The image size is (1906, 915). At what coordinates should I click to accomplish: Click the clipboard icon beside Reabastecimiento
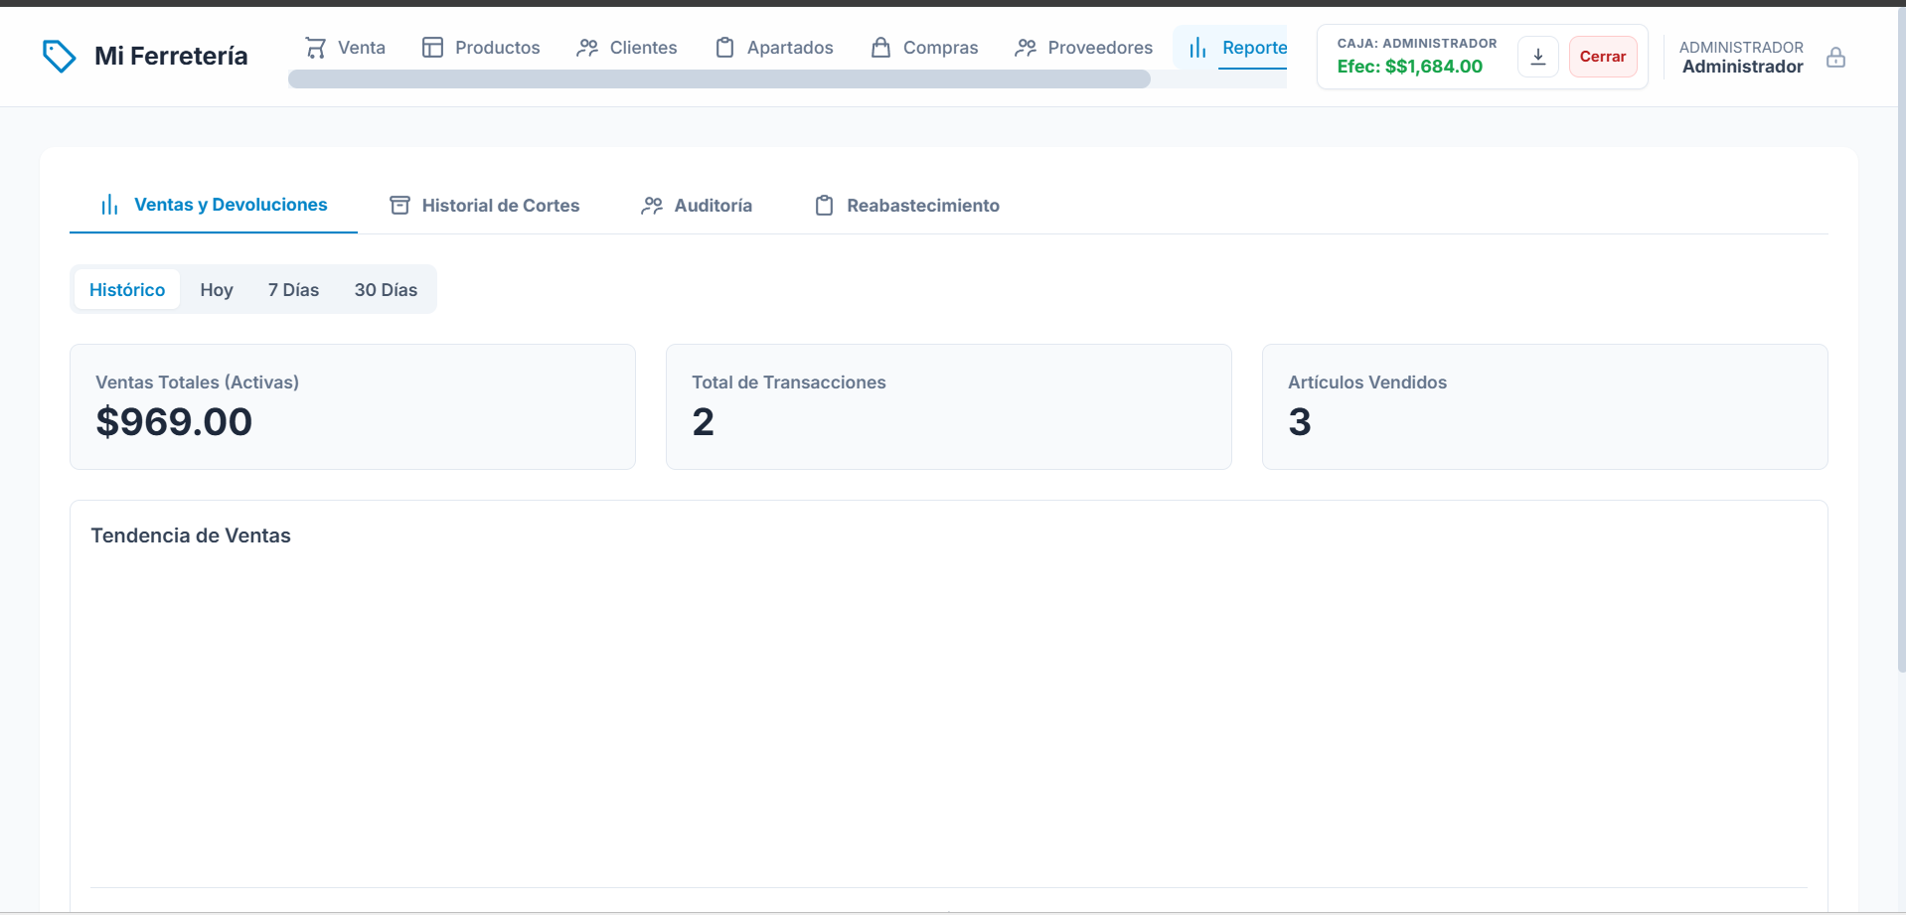coord(824,206)
